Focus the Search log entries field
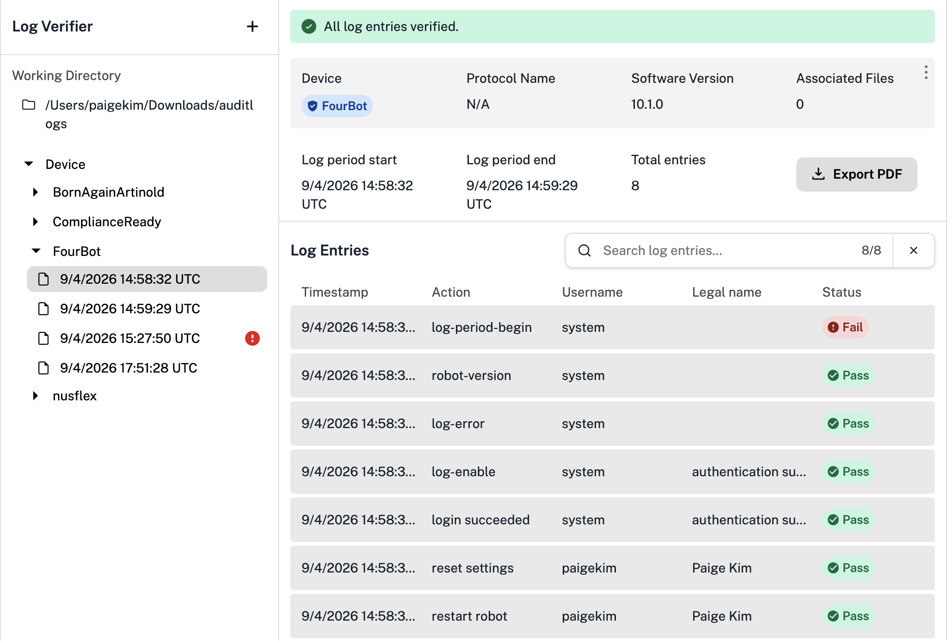The image size is (947, 641). tap(728, 250)
